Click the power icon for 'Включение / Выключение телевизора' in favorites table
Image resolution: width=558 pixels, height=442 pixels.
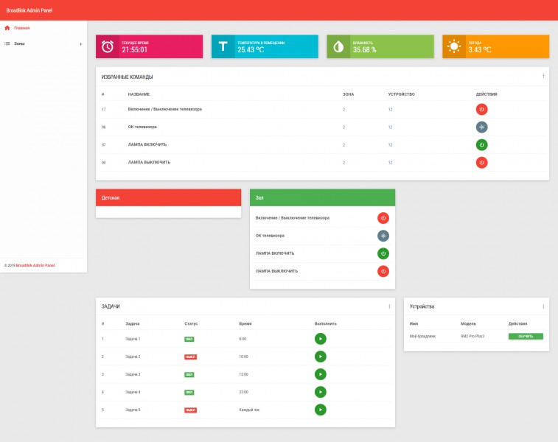[x=481, y=109]
